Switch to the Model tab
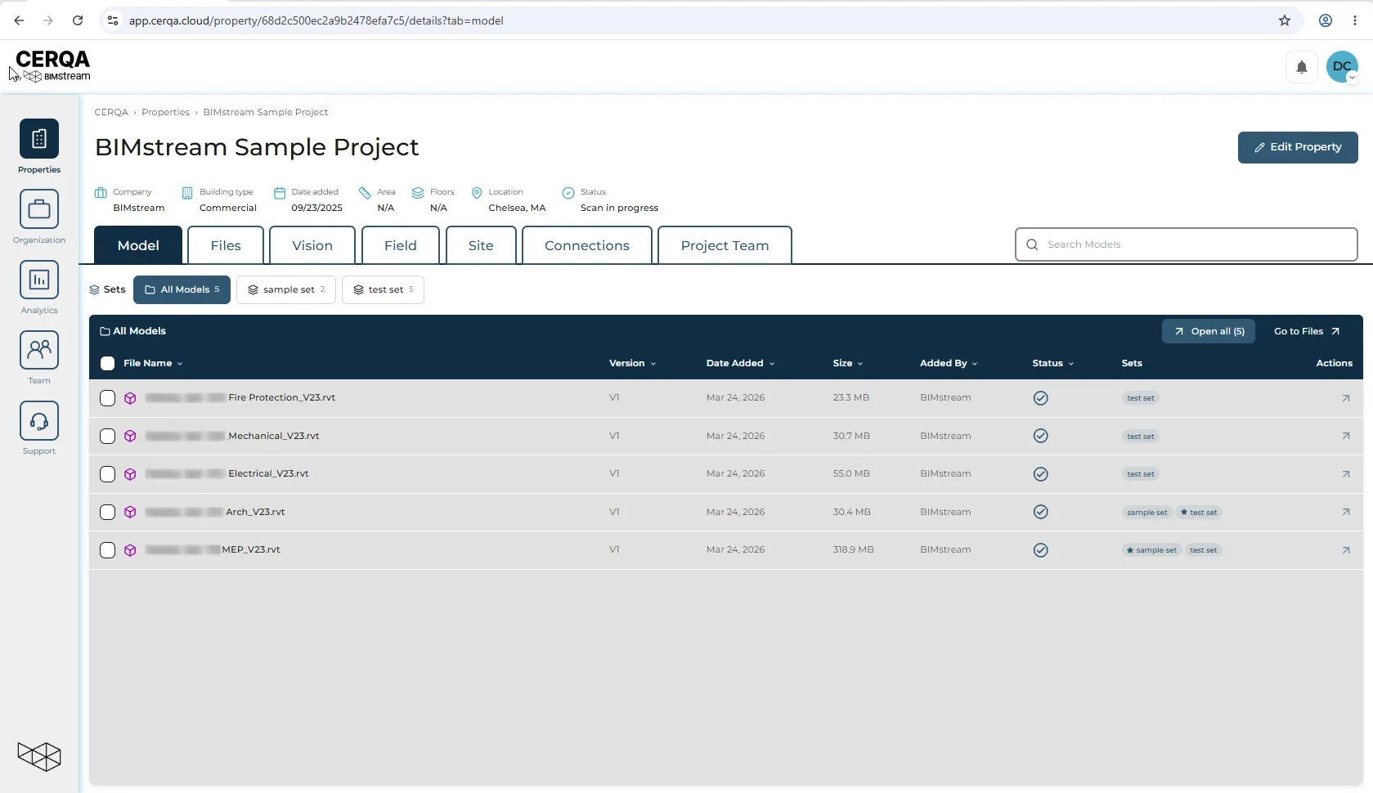1373x793 pixels. [138, 245]
